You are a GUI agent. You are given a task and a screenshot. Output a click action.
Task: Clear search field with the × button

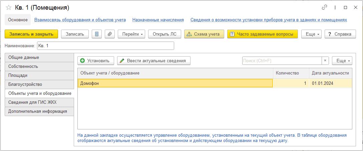pyautogui.click(x=325, y=61)
